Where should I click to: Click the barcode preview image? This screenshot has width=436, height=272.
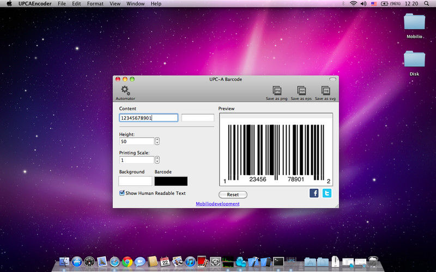pos(276,149)
